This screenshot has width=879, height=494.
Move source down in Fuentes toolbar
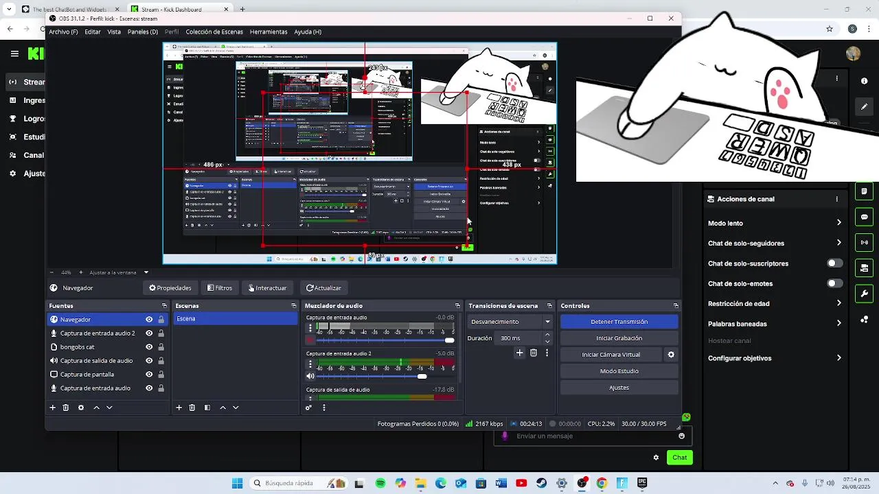(109, 408)
